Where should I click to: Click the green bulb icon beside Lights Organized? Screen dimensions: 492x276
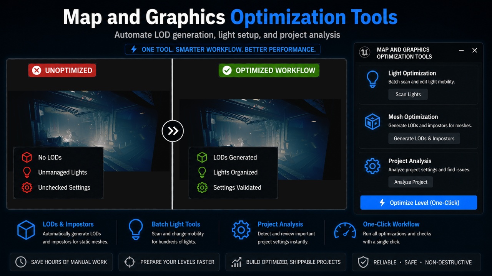(202, 172)
